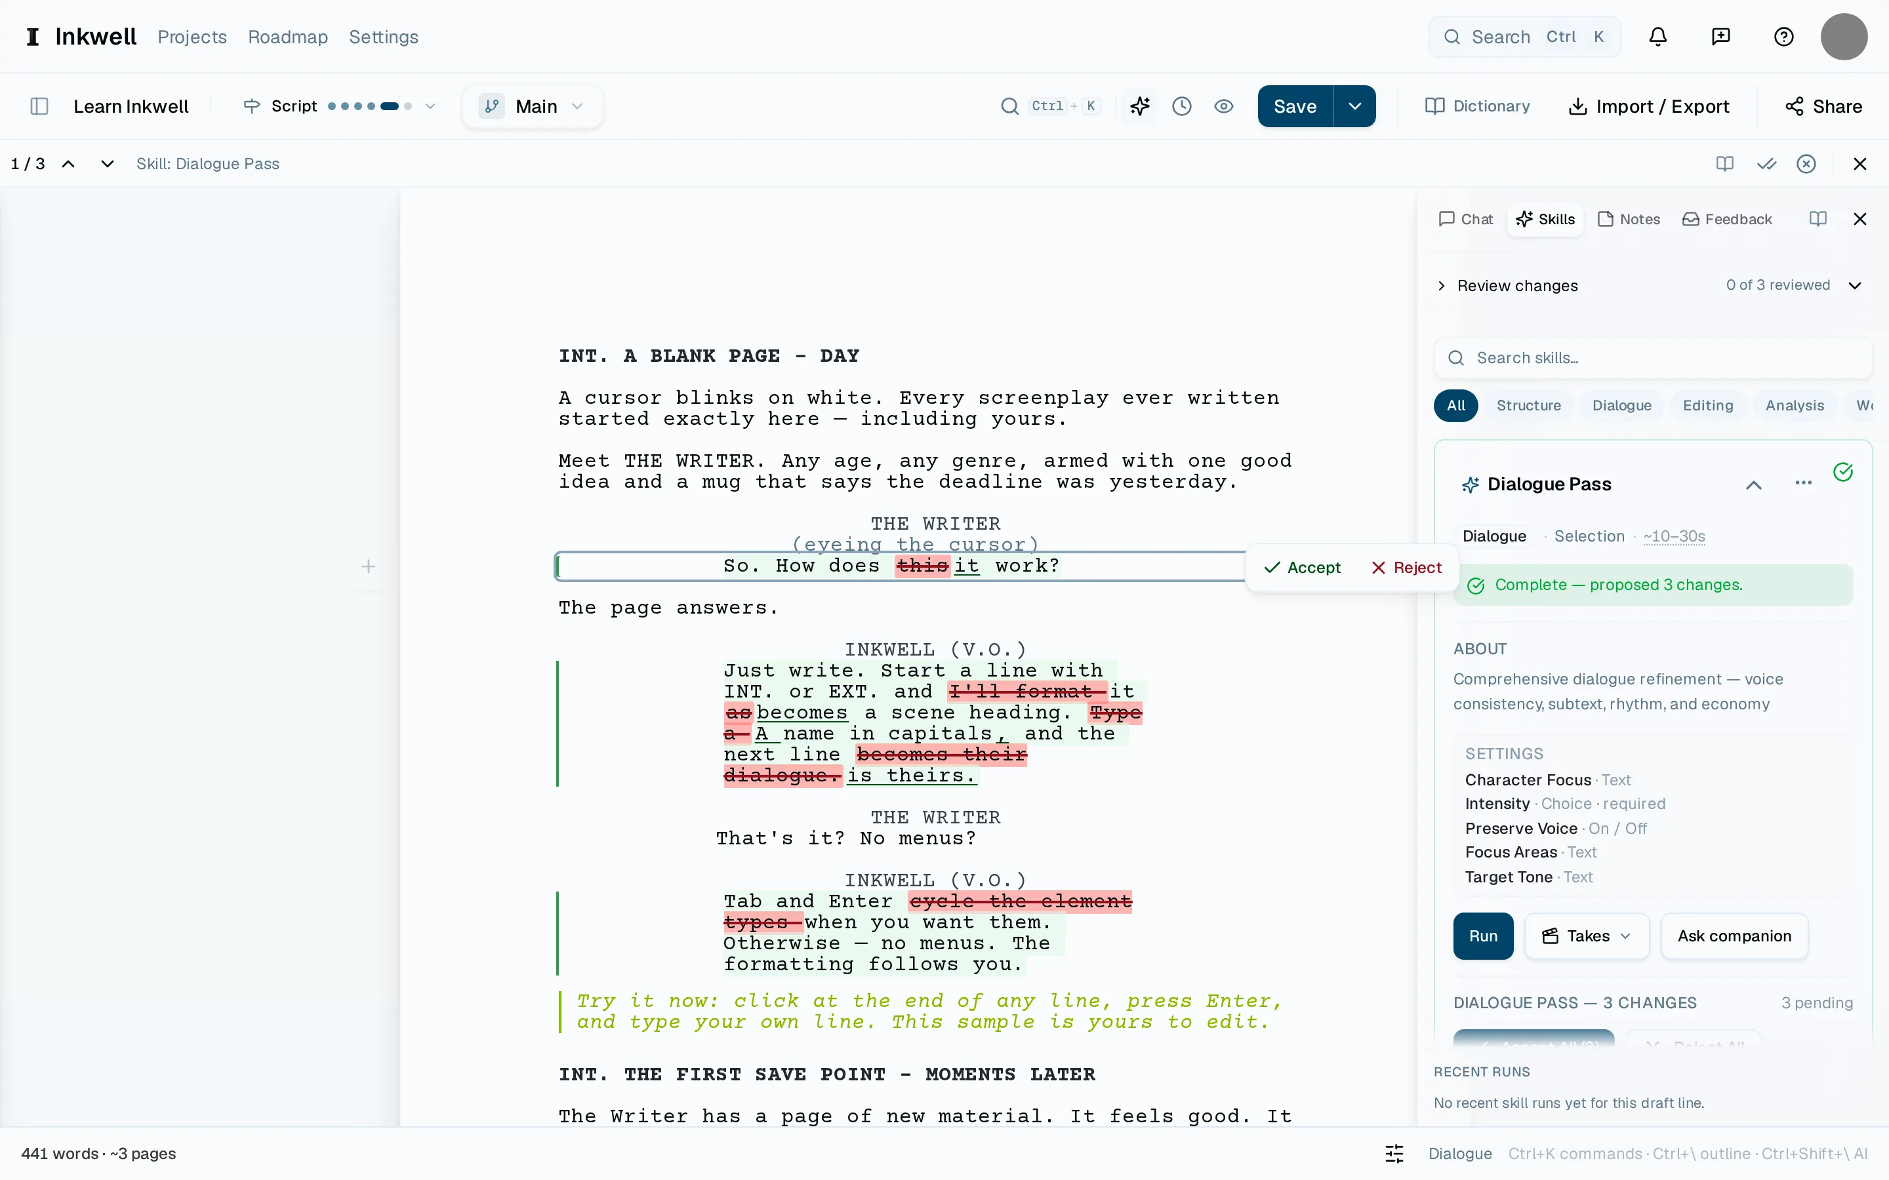Switch to the Chat tab
This screenshot has width=1889, height=1180.
pos(1465,220)
